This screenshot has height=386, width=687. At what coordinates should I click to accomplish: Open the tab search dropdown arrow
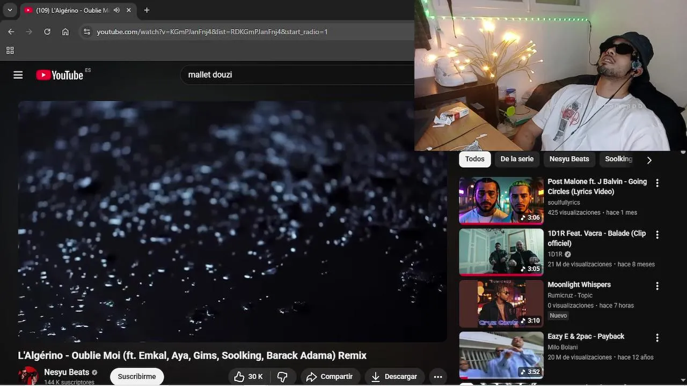coord(10,10)
